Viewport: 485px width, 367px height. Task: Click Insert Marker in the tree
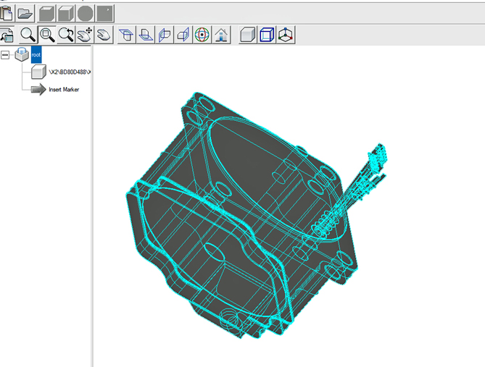(64, 90)
